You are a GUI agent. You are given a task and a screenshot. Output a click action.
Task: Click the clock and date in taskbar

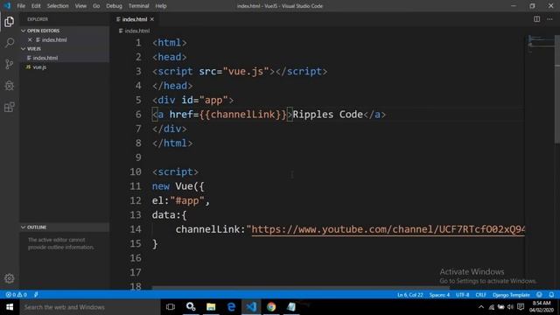click(x=542, y=307)
